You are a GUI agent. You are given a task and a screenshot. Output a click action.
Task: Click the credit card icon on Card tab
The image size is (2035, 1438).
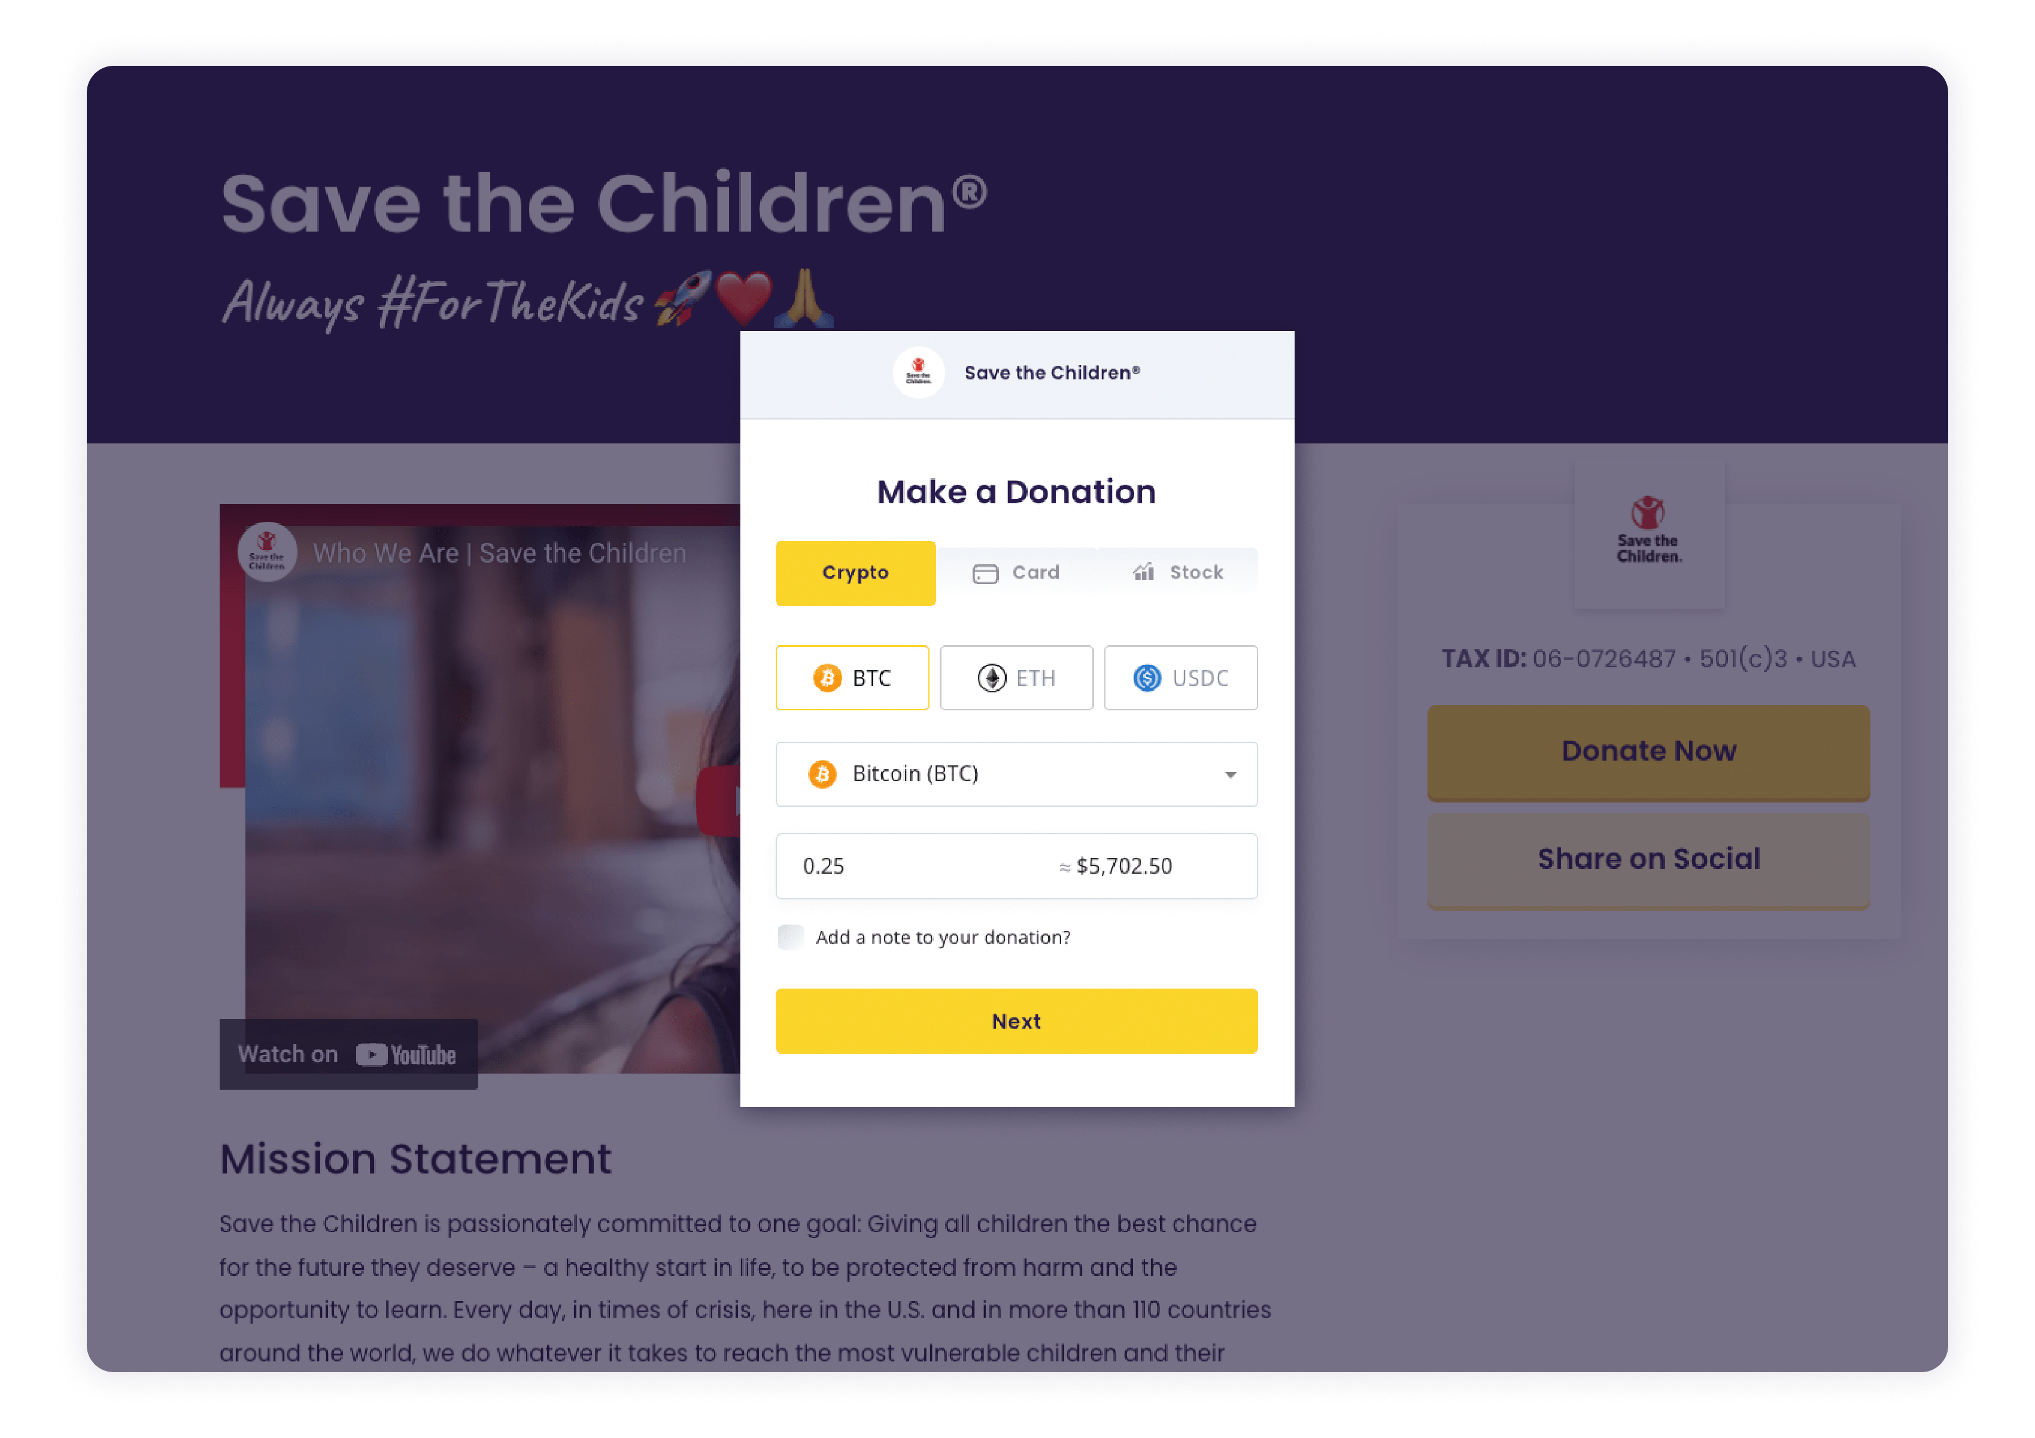[985, 573]
